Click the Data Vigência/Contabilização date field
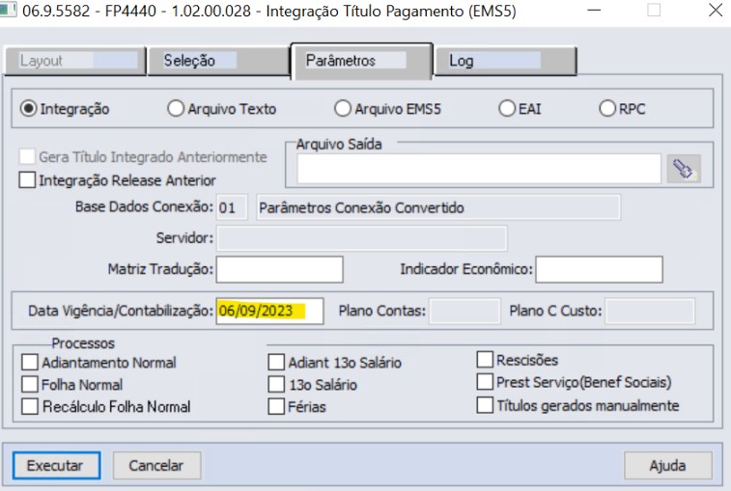 [269, 311]
